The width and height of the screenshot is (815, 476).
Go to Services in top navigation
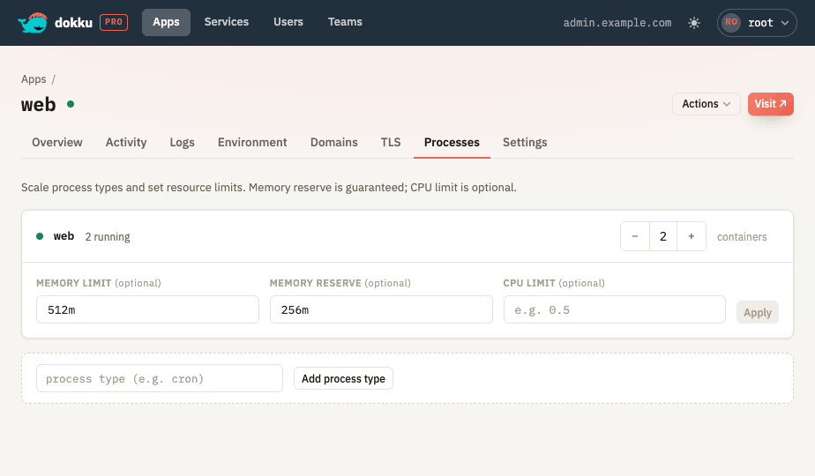[227, 22]
